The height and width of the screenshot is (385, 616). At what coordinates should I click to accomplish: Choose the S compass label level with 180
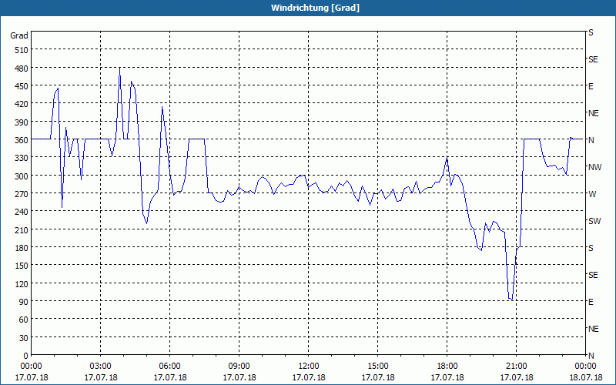click(591, 248)
